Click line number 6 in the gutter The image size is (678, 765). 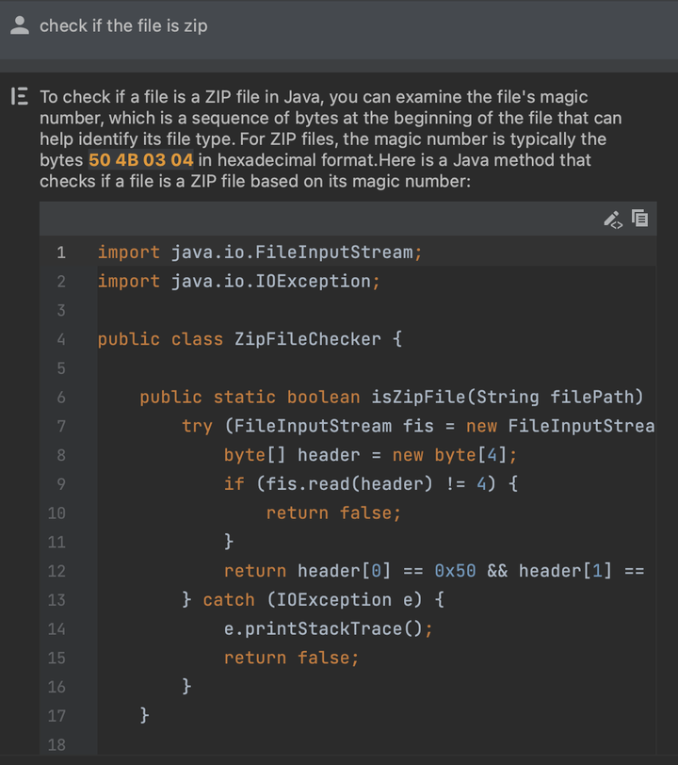click(60, 398)
